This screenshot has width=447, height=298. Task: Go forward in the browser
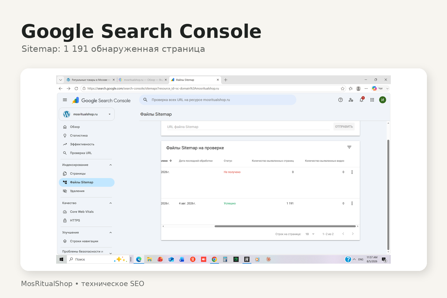68,88
